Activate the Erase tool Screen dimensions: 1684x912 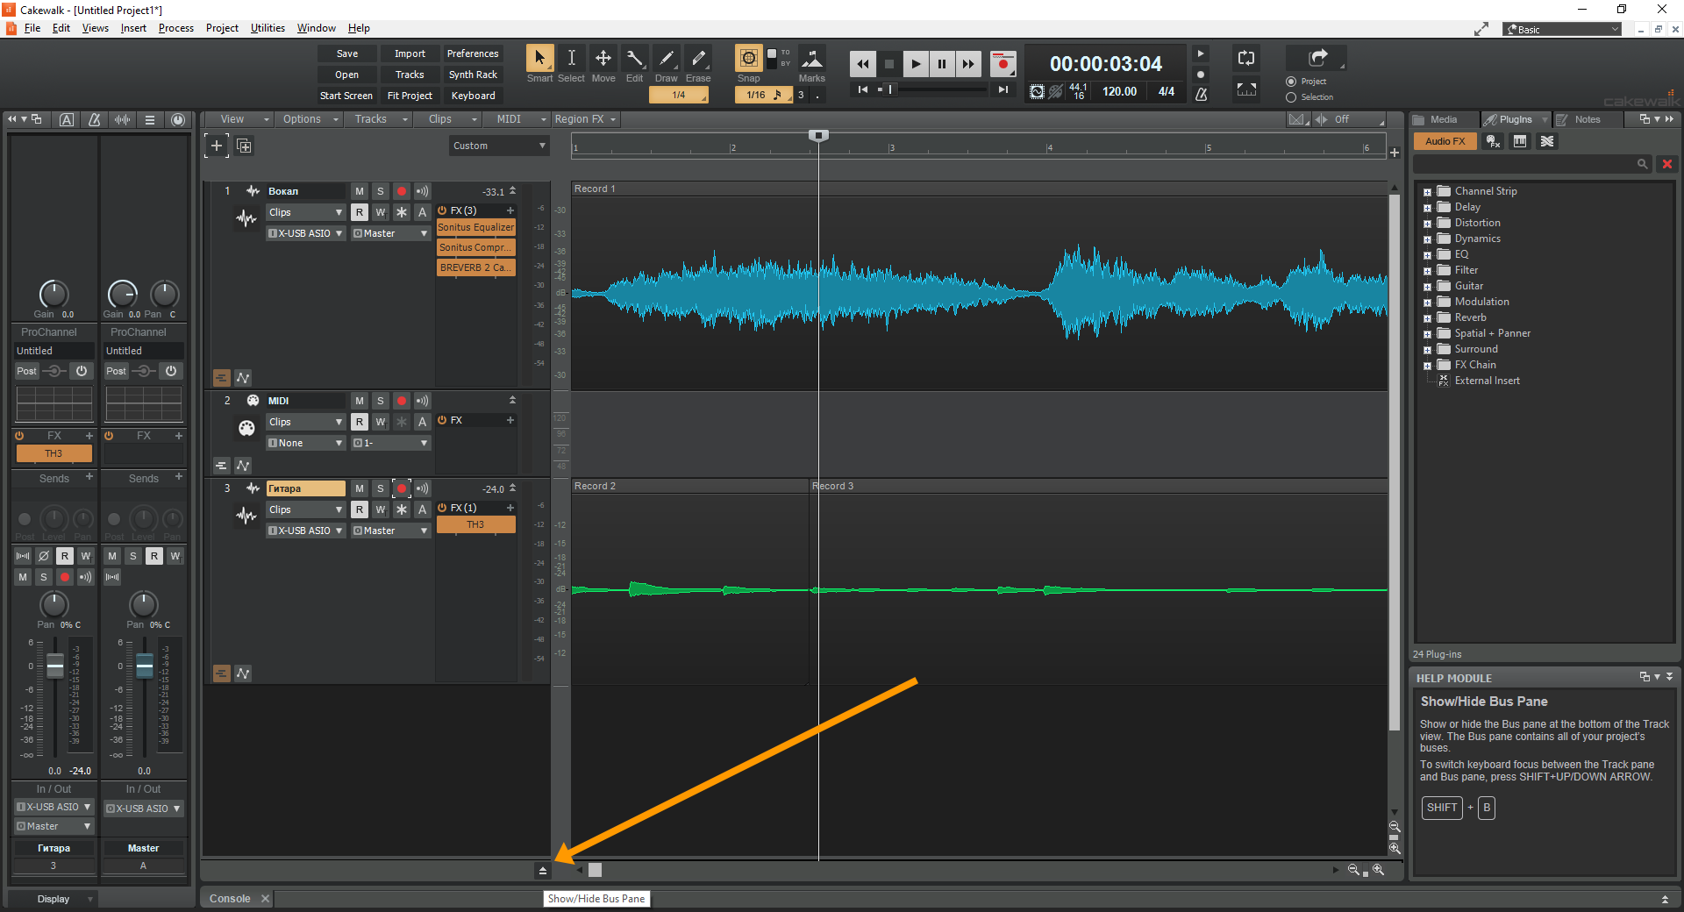pyautogui.click(x=698, y=59)
